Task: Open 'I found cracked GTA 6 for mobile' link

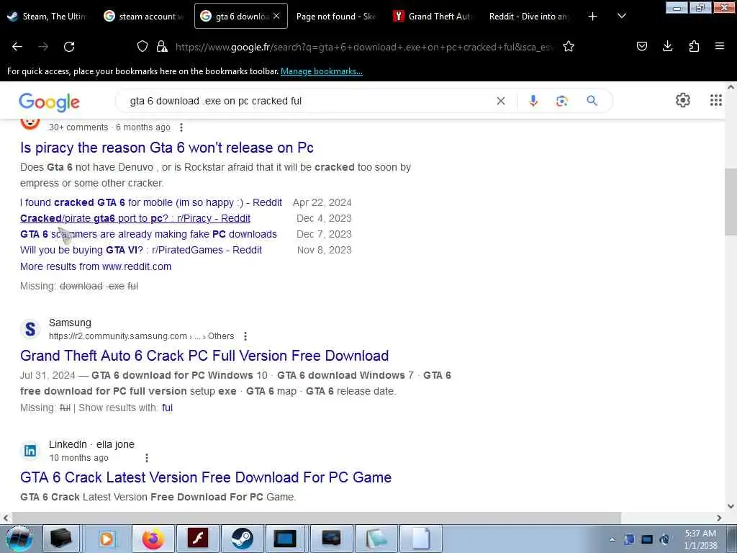Action: point(151,202)
